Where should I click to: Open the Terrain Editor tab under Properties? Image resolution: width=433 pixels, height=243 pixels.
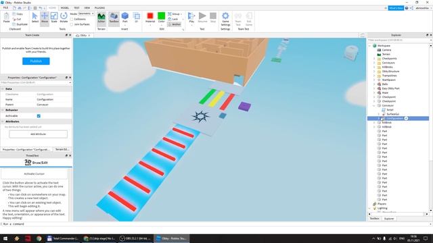(62, 149)
